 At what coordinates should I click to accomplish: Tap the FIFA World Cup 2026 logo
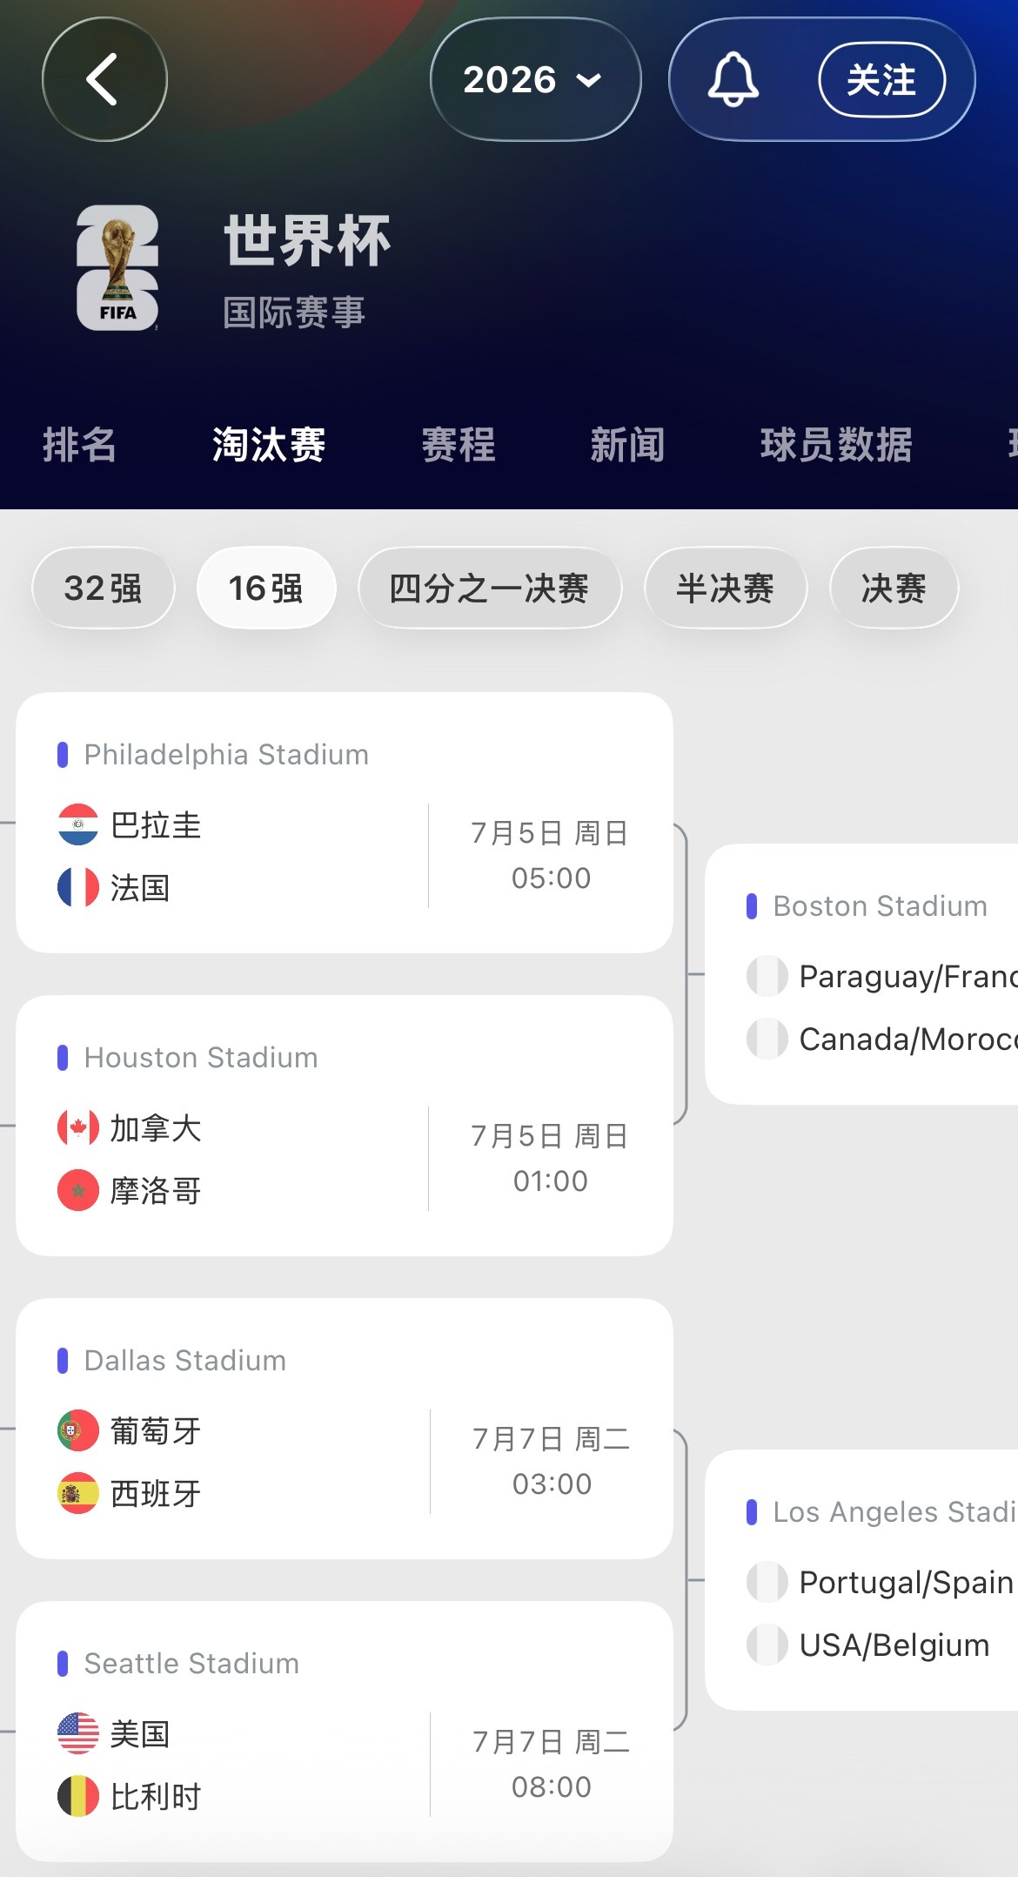click(x=117, y=268)
